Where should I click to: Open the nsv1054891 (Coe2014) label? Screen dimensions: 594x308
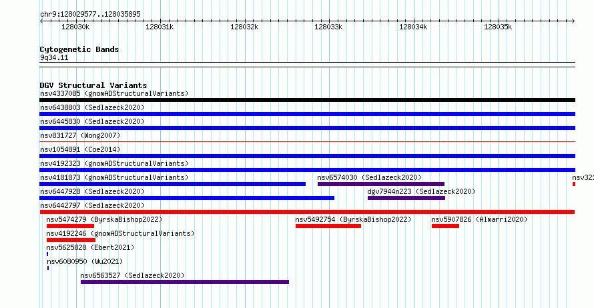80,149
